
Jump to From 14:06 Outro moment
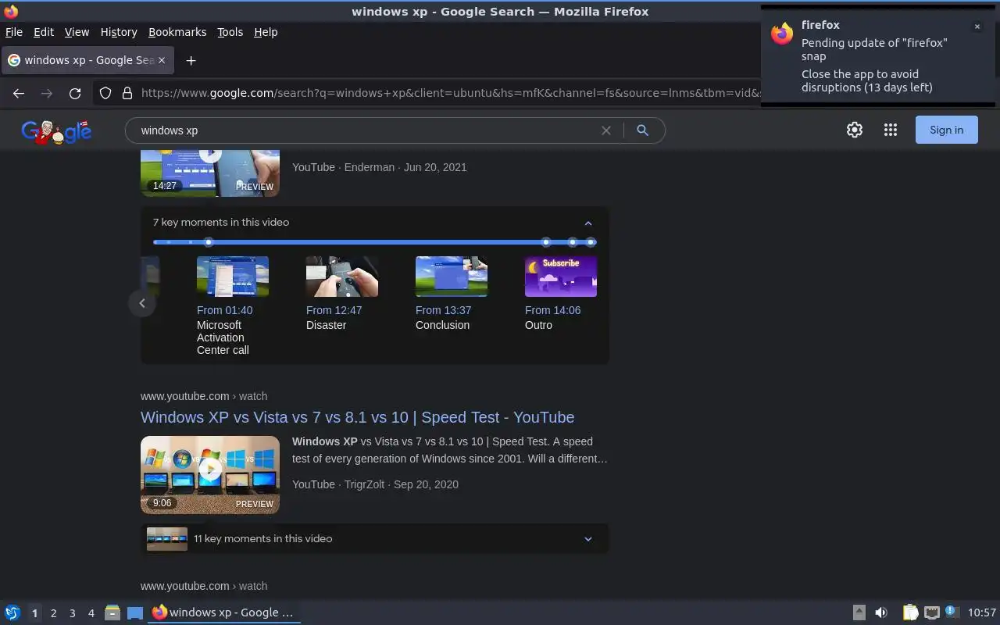tap(552, 310)
